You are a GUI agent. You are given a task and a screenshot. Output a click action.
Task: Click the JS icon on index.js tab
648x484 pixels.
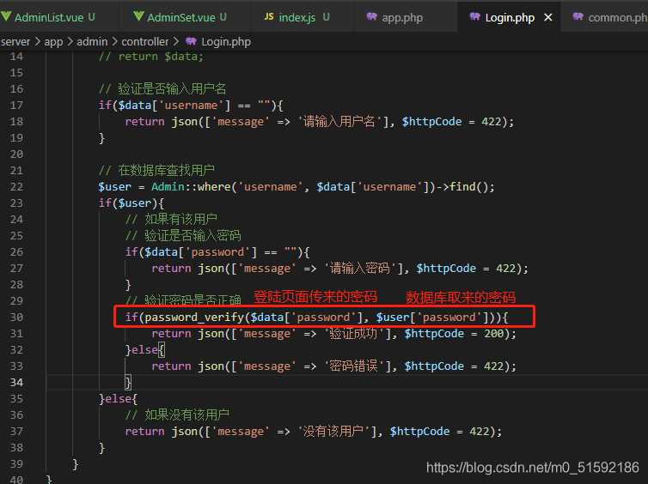[269, 16]
